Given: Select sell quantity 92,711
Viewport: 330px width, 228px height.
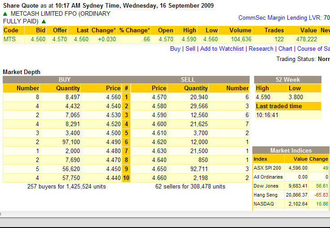Looking at the screenshot, I should pyautogui.click(x=199, y=169).
